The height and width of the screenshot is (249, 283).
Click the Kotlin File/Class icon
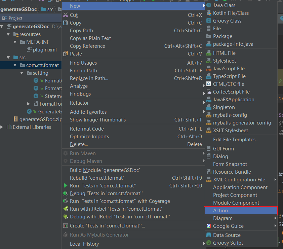tap(209, 13)
